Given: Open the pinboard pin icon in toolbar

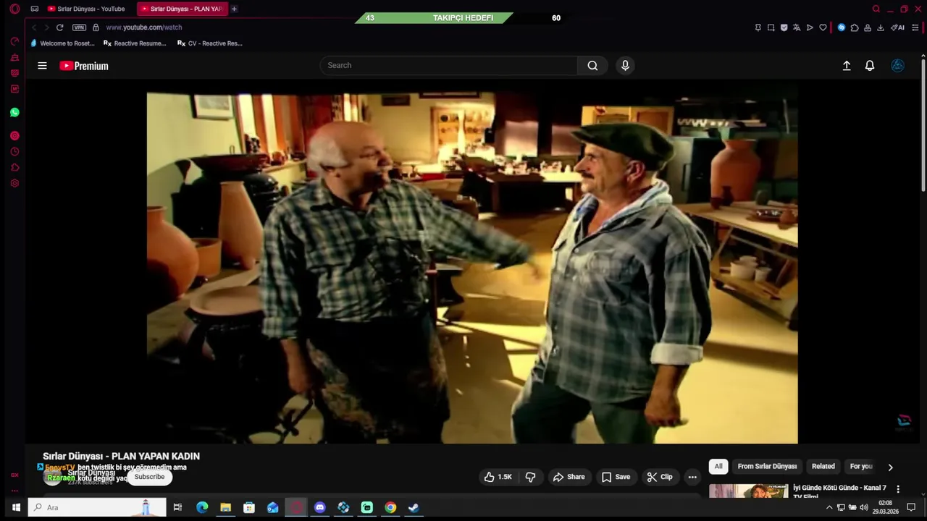Looking at the screenshot, I should pos(758,27).
